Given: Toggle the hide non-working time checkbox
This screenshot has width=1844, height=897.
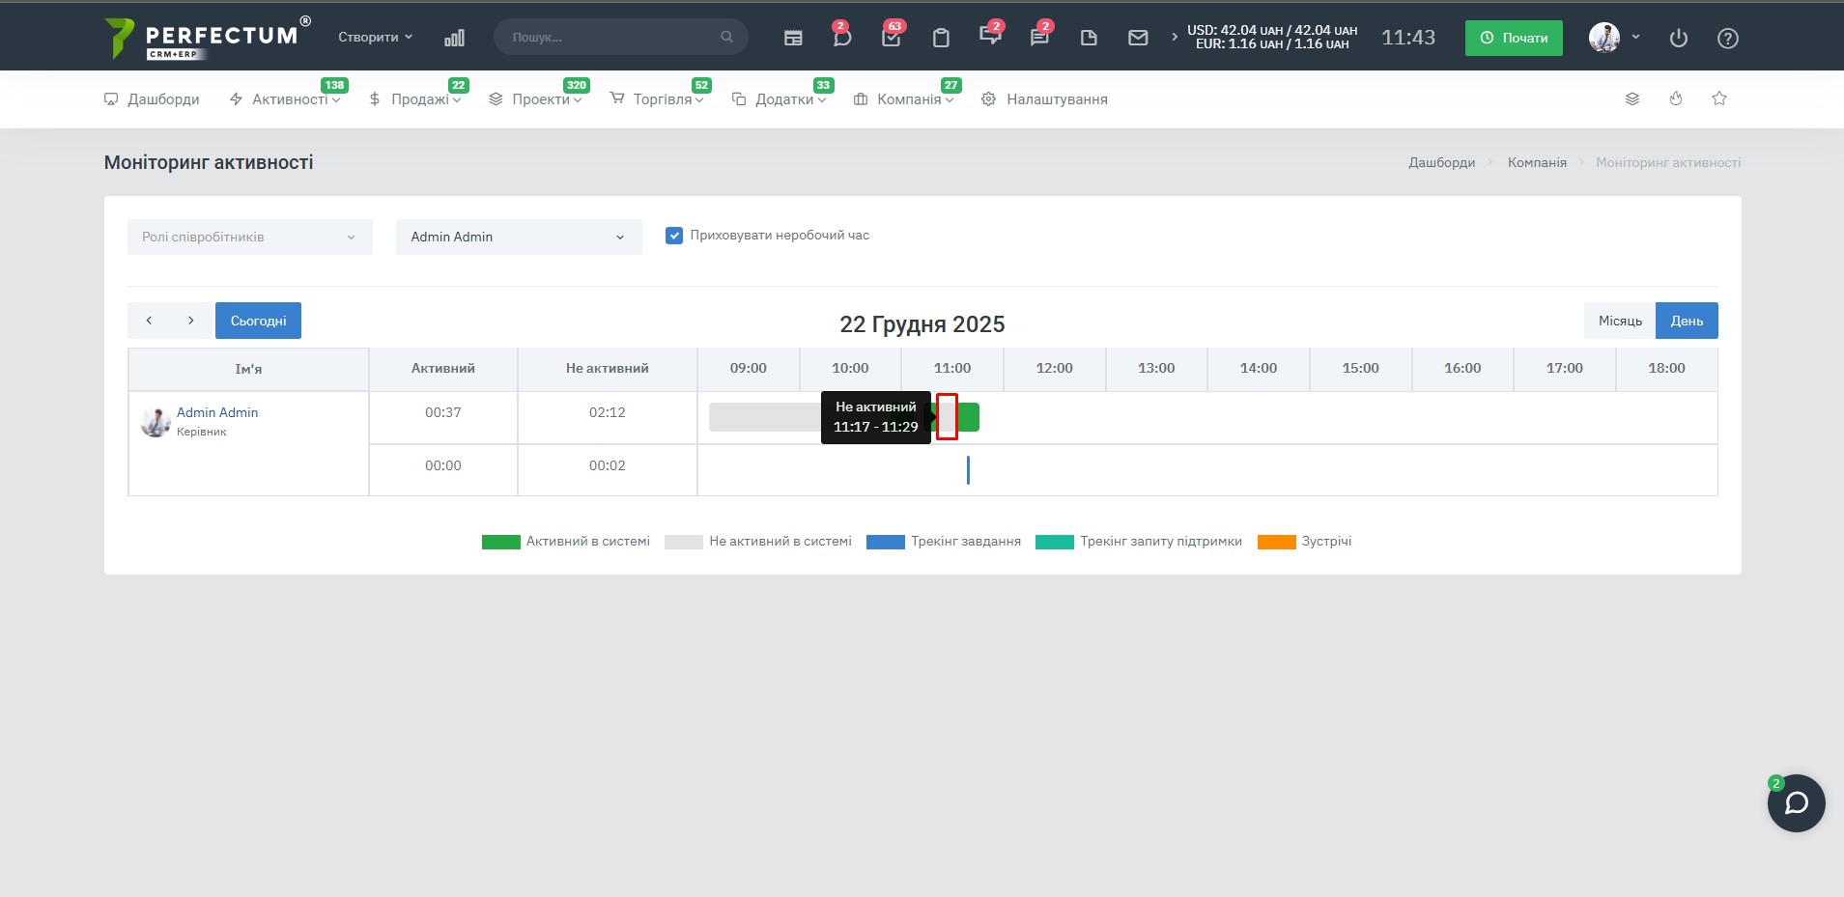Looking at the screenshot, I should coord(674,236).
